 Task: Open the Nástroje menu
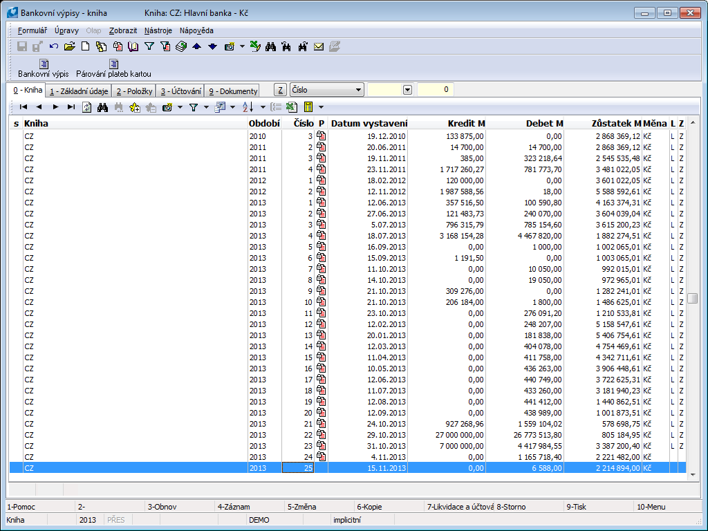click(158, 30)
